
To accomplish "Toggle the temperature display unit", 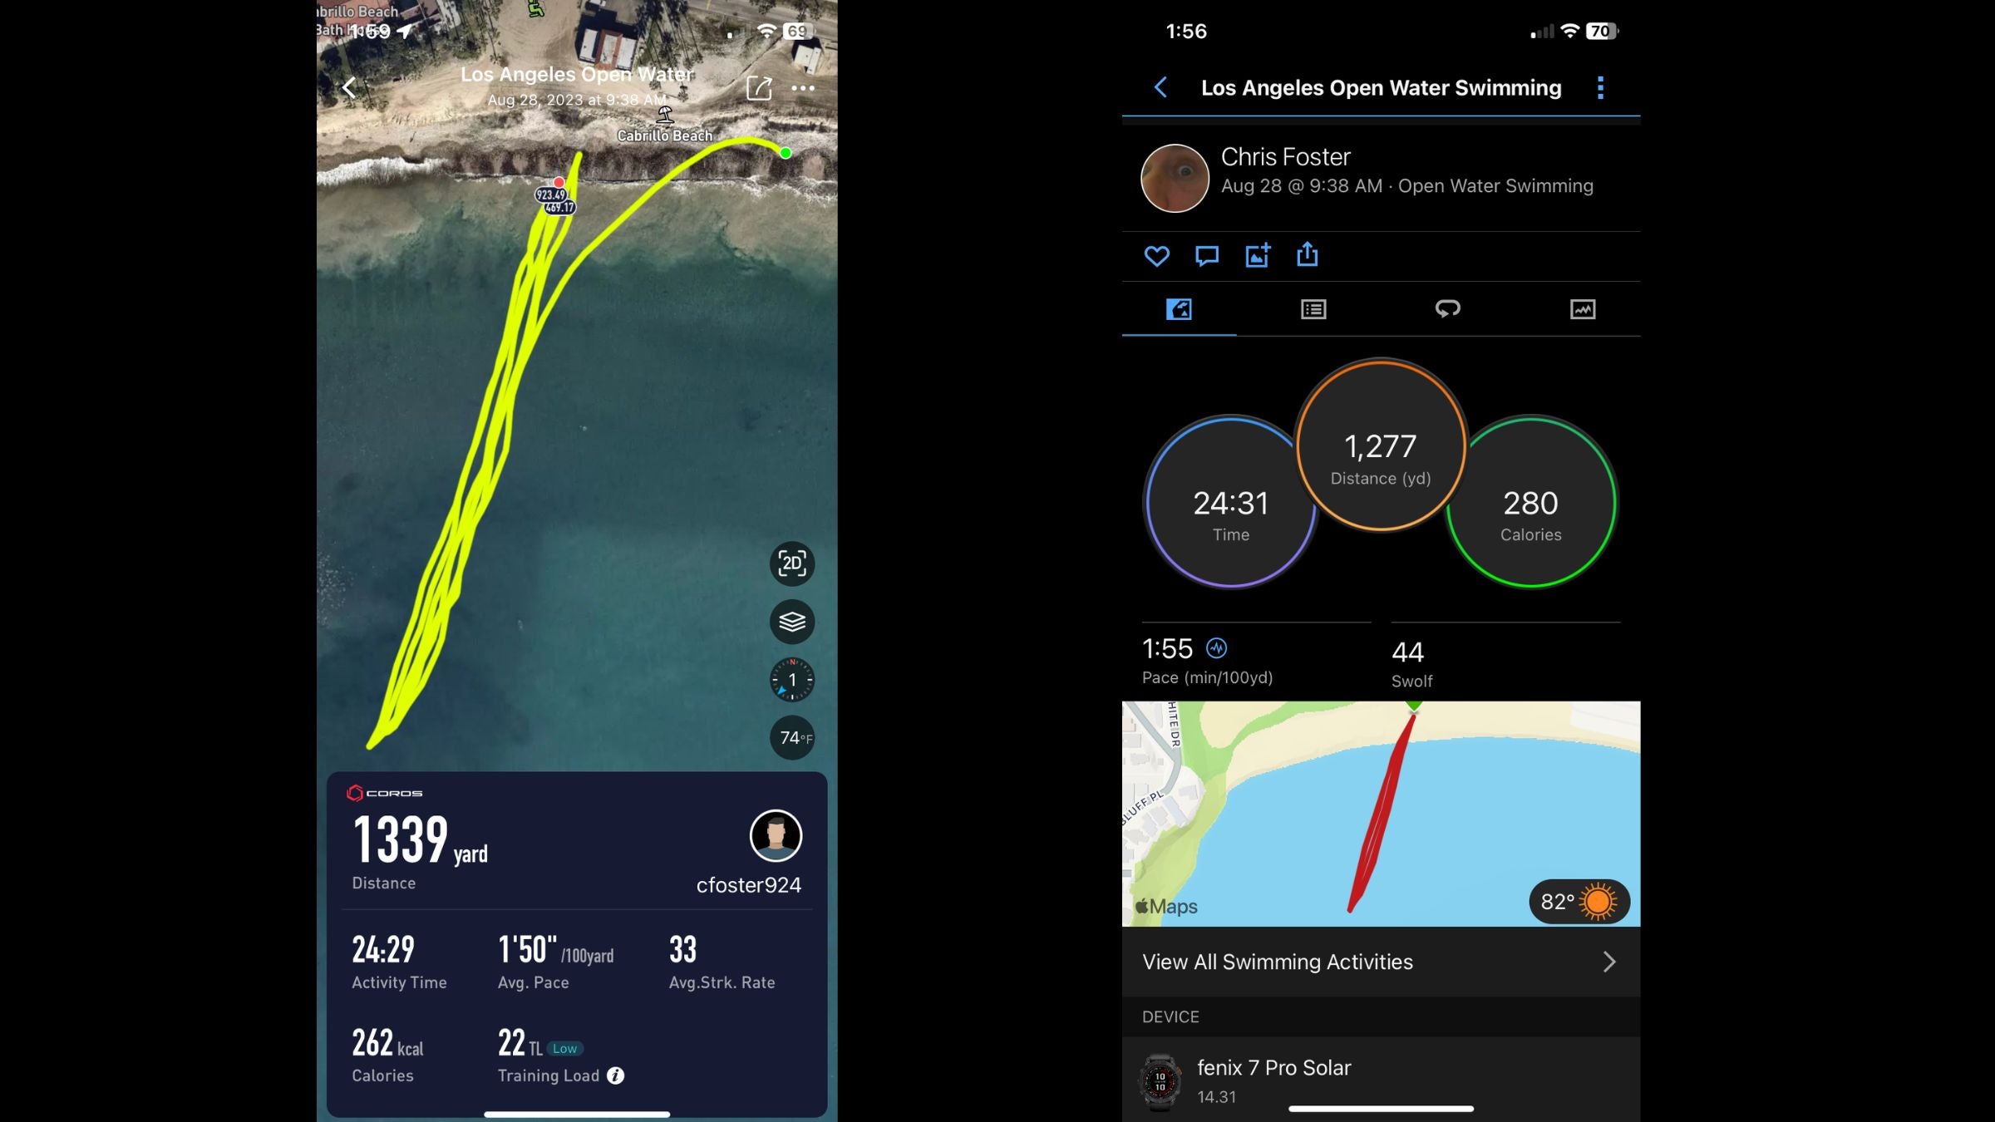I will (791, 737).
